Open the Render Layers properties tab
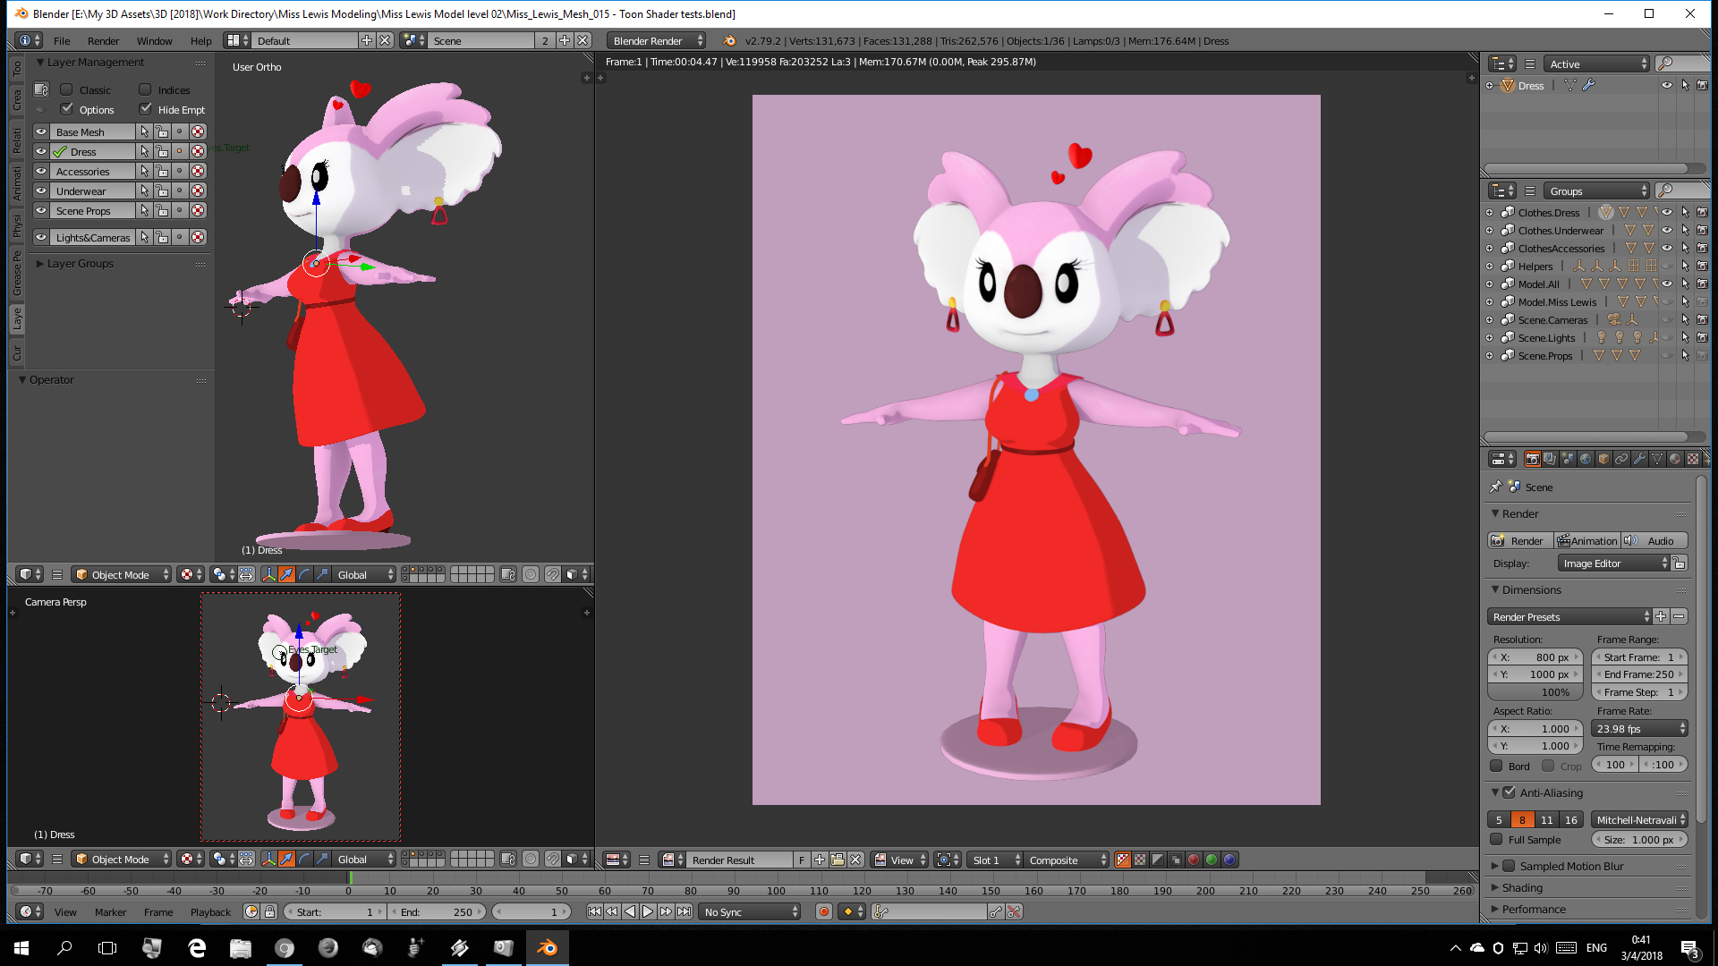This screenshot has height=966, width=1718. pos(1550,459)
